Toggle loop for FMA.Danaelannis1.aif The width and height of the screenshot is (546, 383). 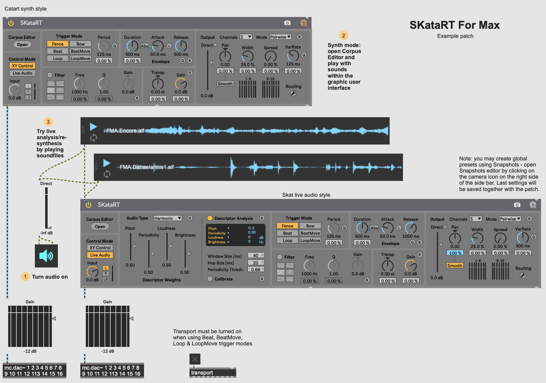[107, 174]
